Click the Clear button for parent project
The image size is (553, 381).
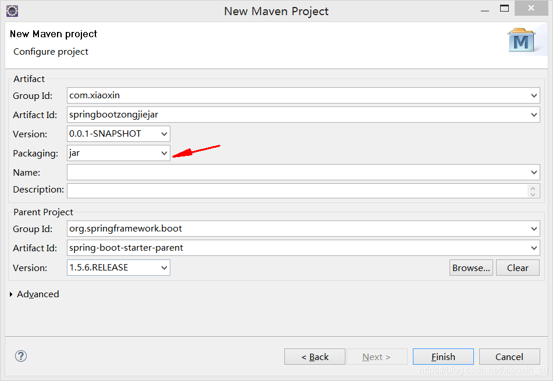pyautogui.click(x=518, y=268)
